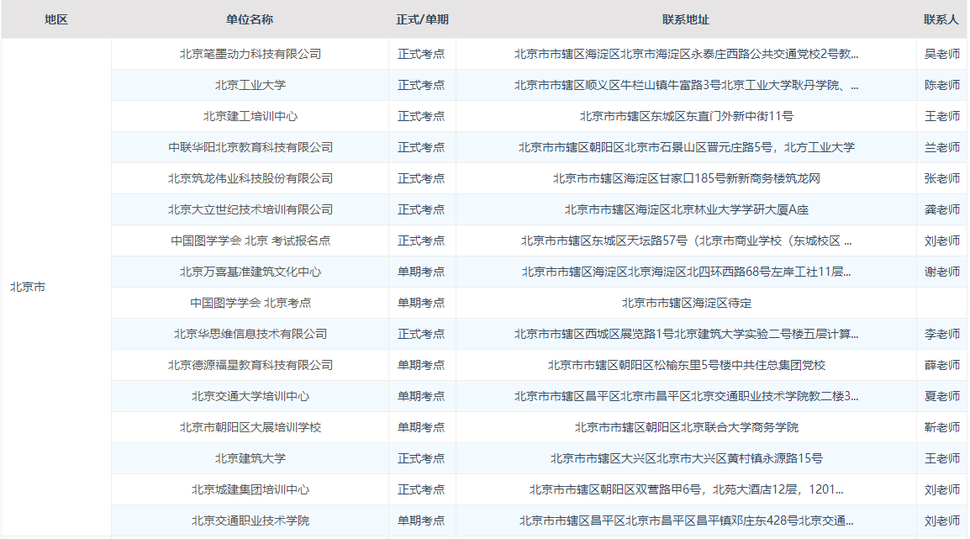The image size is (970, 539).
Task: Click the 正式/单期 column header
Action: (x=422, y=20)
